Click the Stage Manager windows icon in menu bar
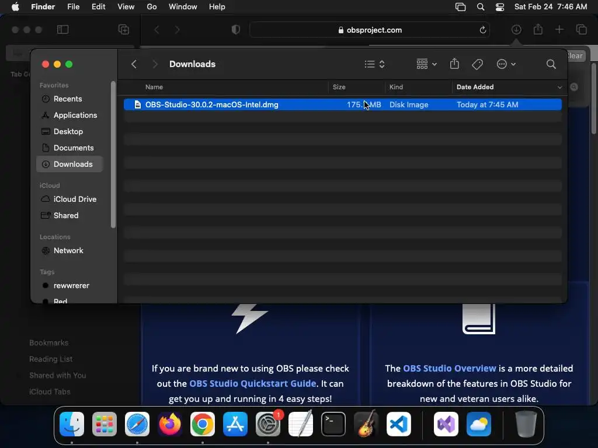Viewport: 598px width, 448px height. (x=460, y=7)
